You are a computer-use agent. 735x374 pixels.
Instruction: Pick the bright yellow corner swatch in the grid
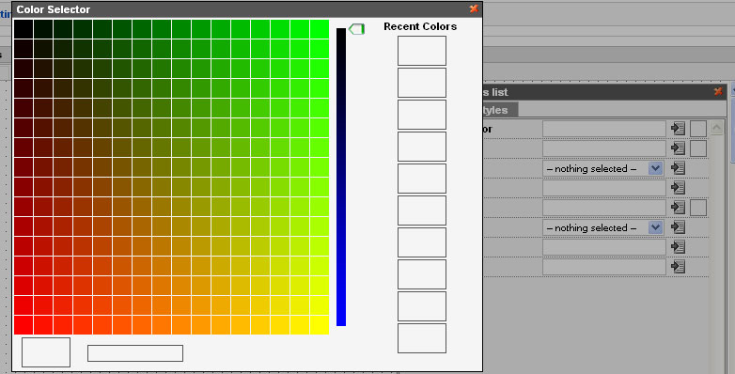point(320,325)
